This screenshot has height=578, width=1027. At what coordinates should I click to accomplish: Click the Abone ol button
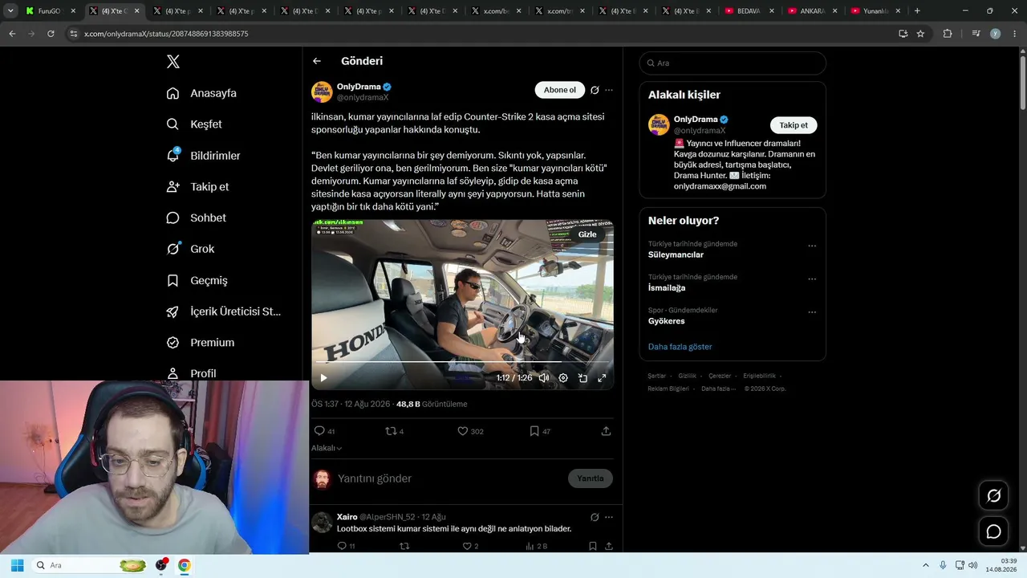pyautogui.click(x=560, y=90)
